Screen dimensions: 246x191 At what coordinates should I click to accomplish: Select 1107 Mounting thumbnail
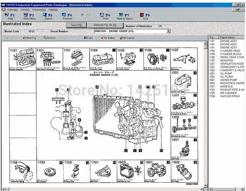click(184, 59)
